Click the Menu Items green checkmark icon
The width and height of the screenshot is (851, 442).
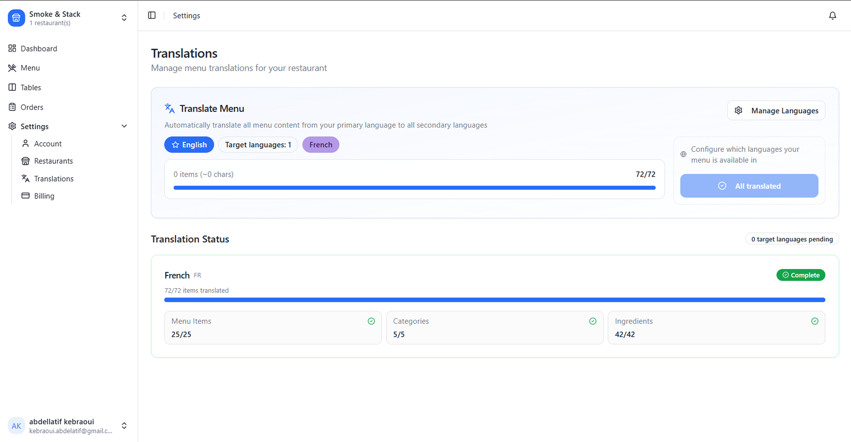(371, 321)
